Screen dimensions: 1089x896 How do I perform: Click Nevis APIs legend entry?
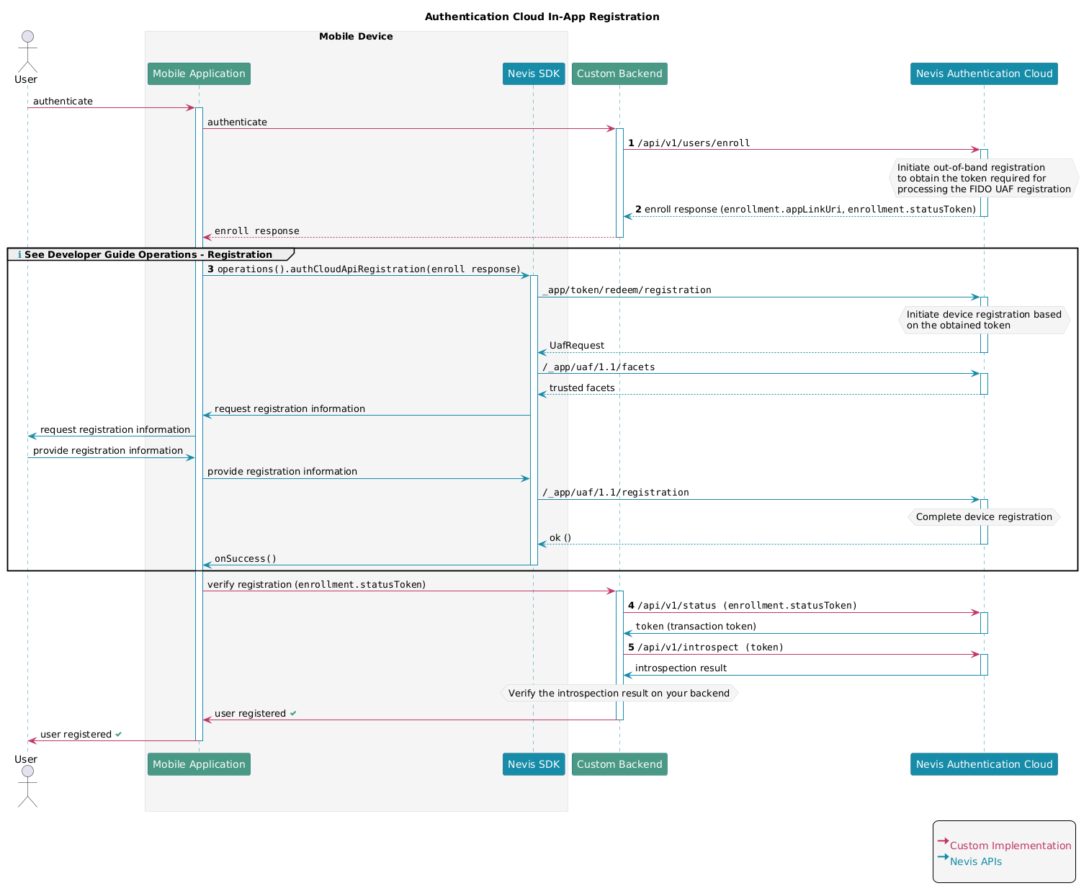point(976,862)
